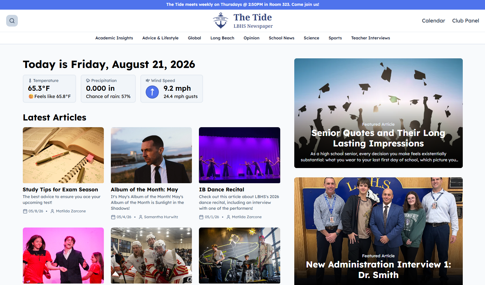Screen dimensions: 485x285
Task: Click the Album of the Month description text
Action: (147, 203)
